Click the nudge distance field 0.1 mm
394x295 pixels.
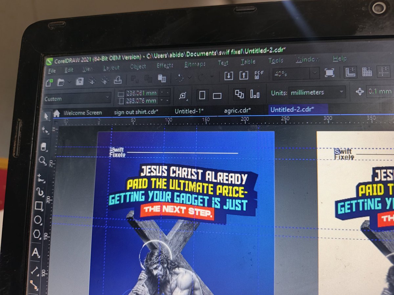tap(380, 91)
